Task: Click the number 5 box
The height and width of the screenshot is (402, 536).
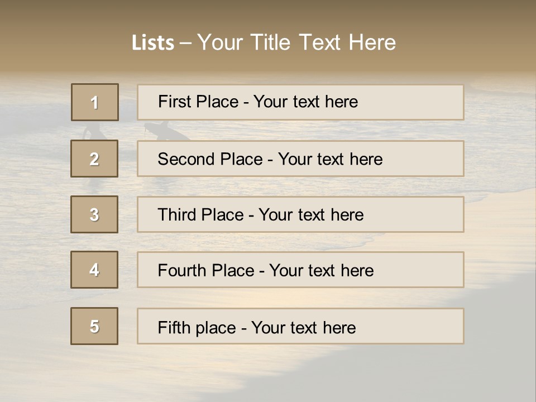Action: tap(94, 326)
